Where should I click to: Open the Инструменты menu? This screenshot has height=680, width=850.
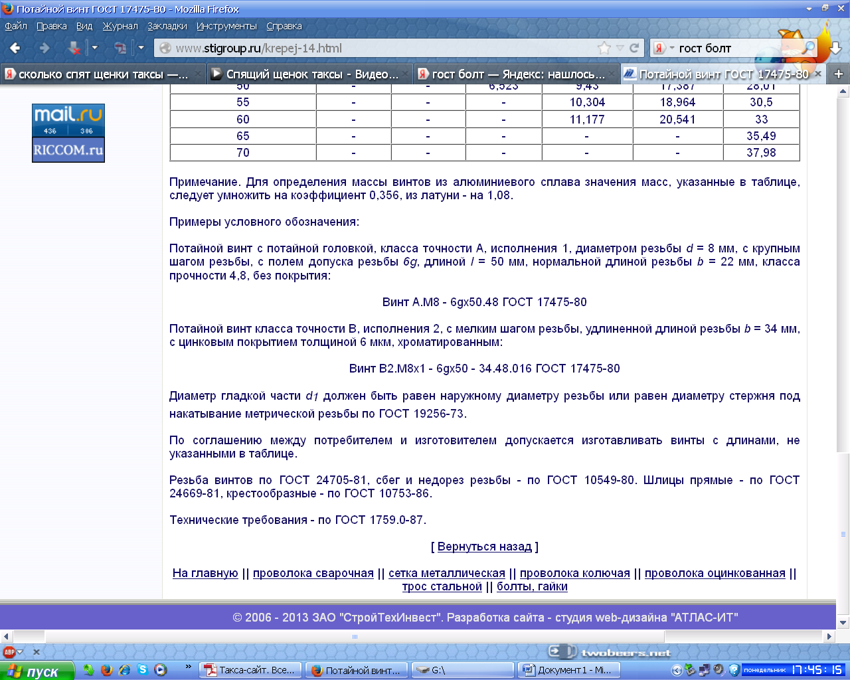pos(226,26)
